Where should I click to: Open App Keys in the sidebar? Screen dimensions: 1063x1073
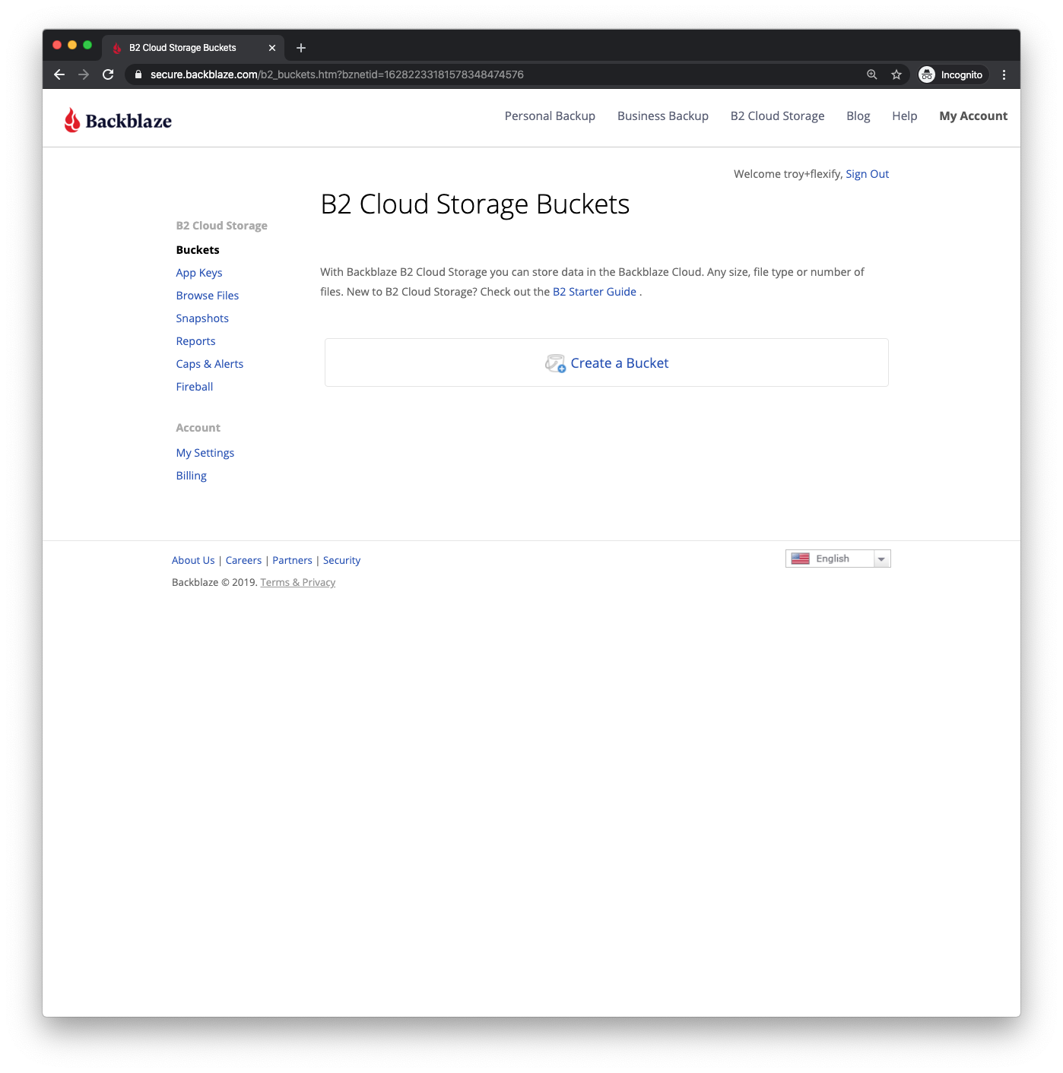pyautogui.click(x=199, y=273)
